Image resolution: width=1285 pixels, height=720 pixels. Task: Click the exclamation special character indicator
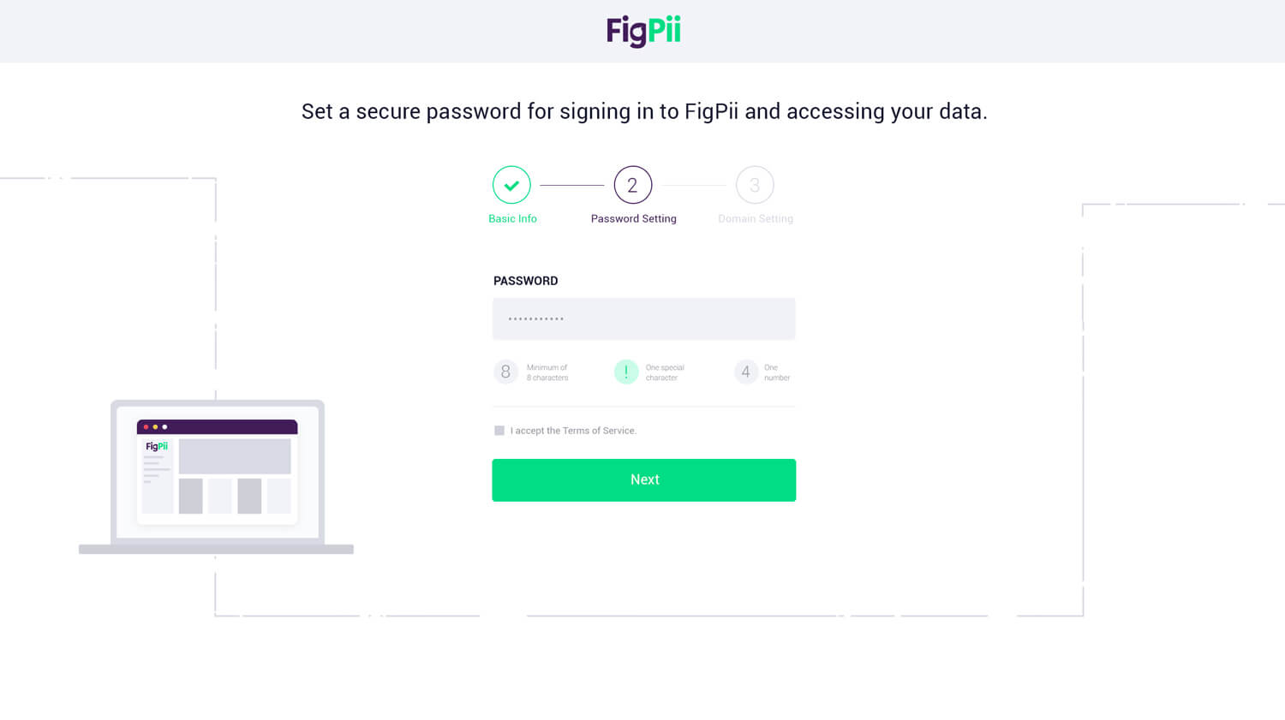point(626,372)
